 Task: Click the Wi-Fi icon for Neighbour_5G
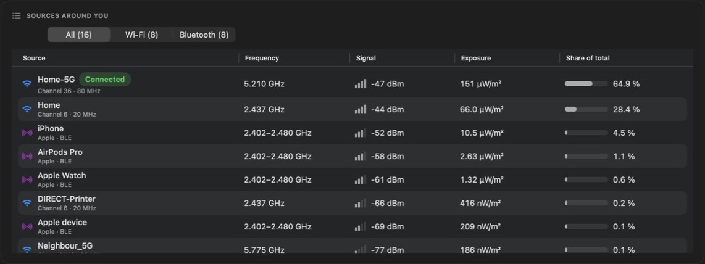27,249
